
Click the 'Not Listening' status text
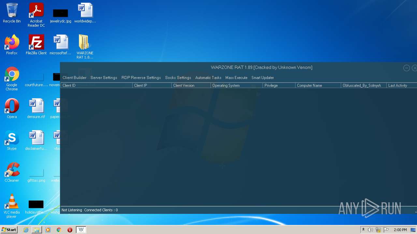click(x=72, y=210)
